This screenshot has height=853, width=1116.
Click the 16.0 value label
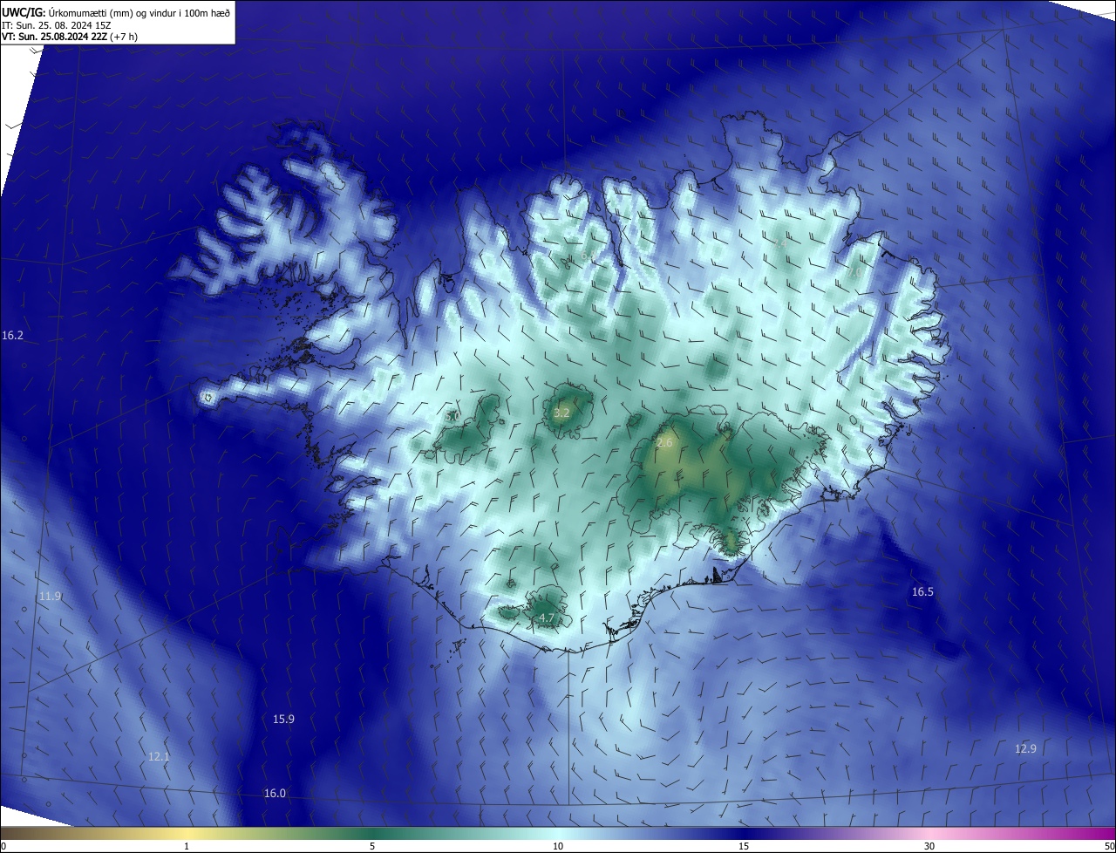(x=275, y=794)
